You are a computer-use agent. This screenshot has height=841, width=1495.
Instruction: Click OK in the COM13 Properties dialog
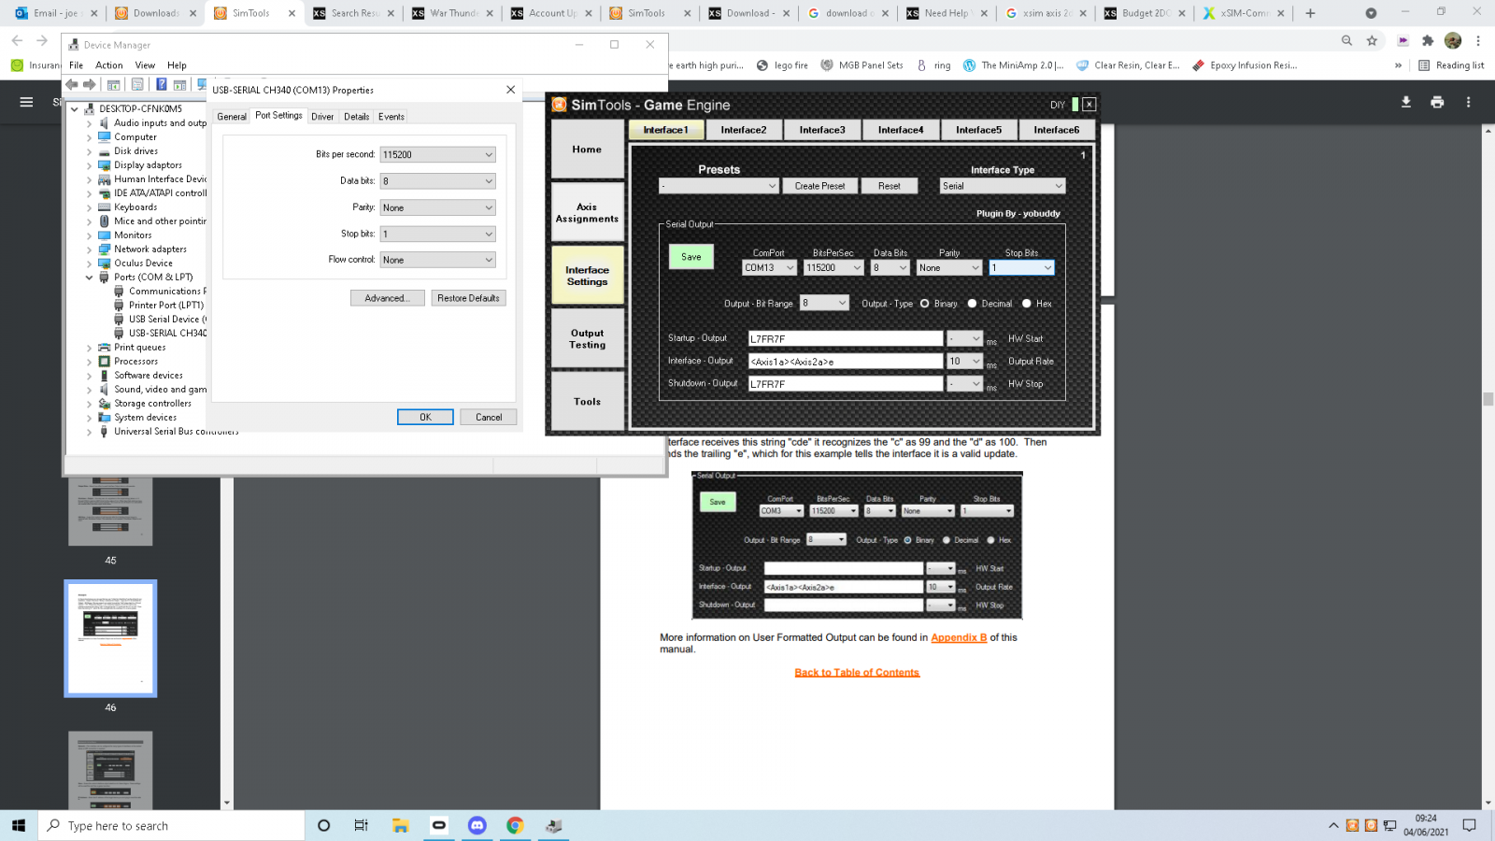click(425, 417)
